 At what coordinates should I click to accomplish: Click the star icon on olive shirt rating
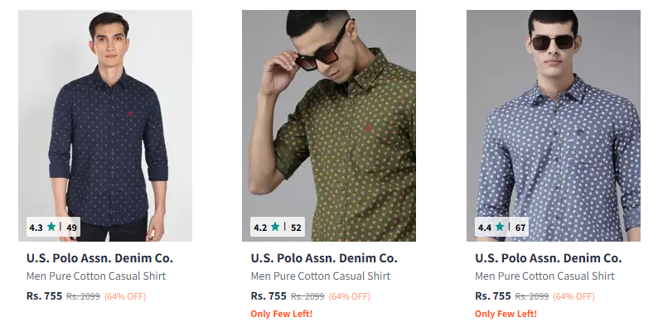pos(275,226)
